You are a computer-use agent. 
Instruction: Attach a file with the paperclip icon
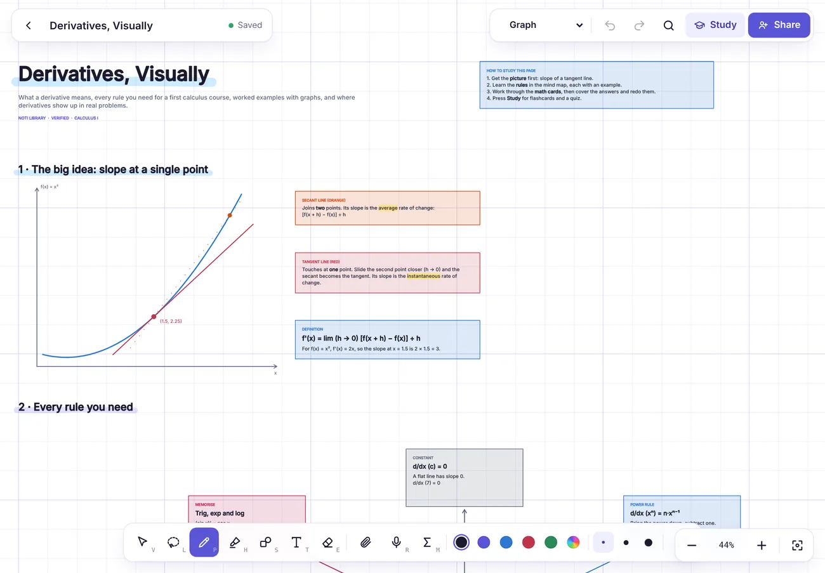(366, 543)
